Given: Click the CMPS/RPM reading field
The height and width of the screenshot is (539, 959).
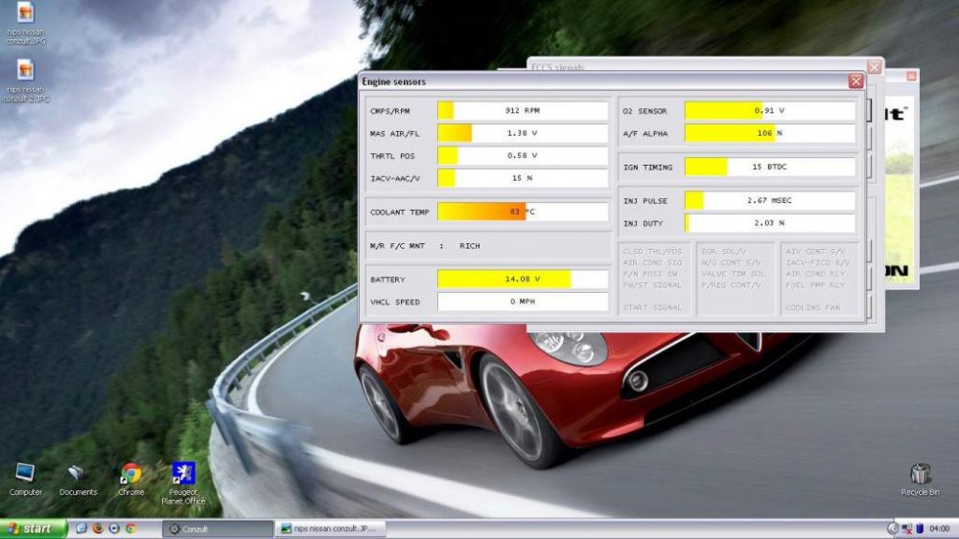Looking at the screenshot, I should [x=523, y=110].
